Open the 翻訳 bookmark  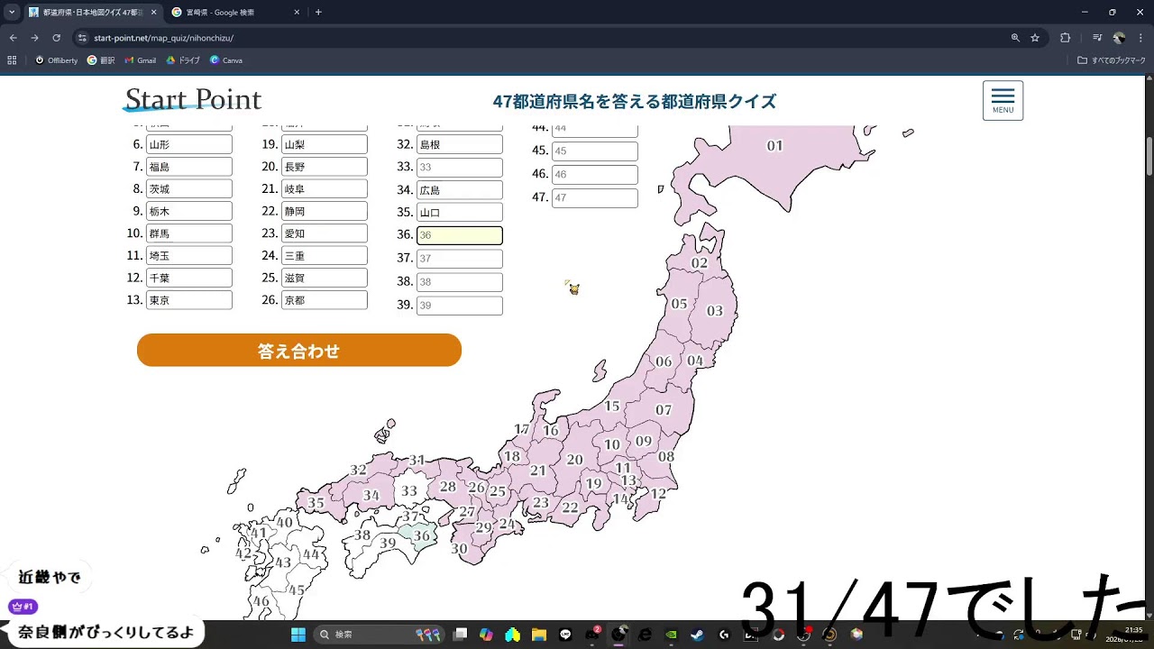click(x=101, y=60)
